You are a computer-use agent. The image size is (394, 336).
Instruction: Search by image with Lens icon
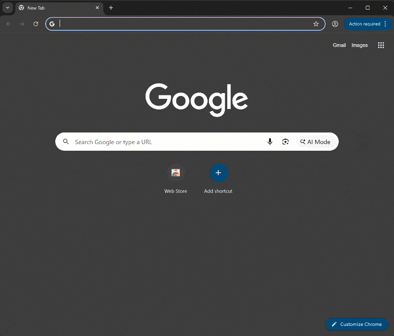pyautogui.click(x=285, y=142)
